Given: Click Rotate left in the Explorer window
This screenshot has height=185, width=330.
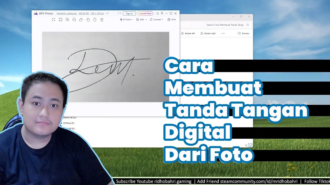Looking at the screenshot, I should pos(188,33).
